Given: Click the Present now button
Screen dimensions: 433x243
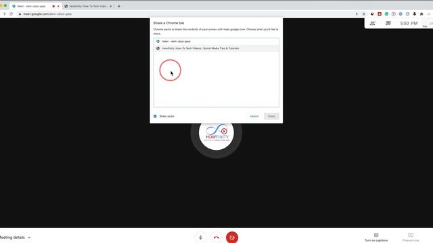Looking at the screenshot, I should click(x=411, y=237).
